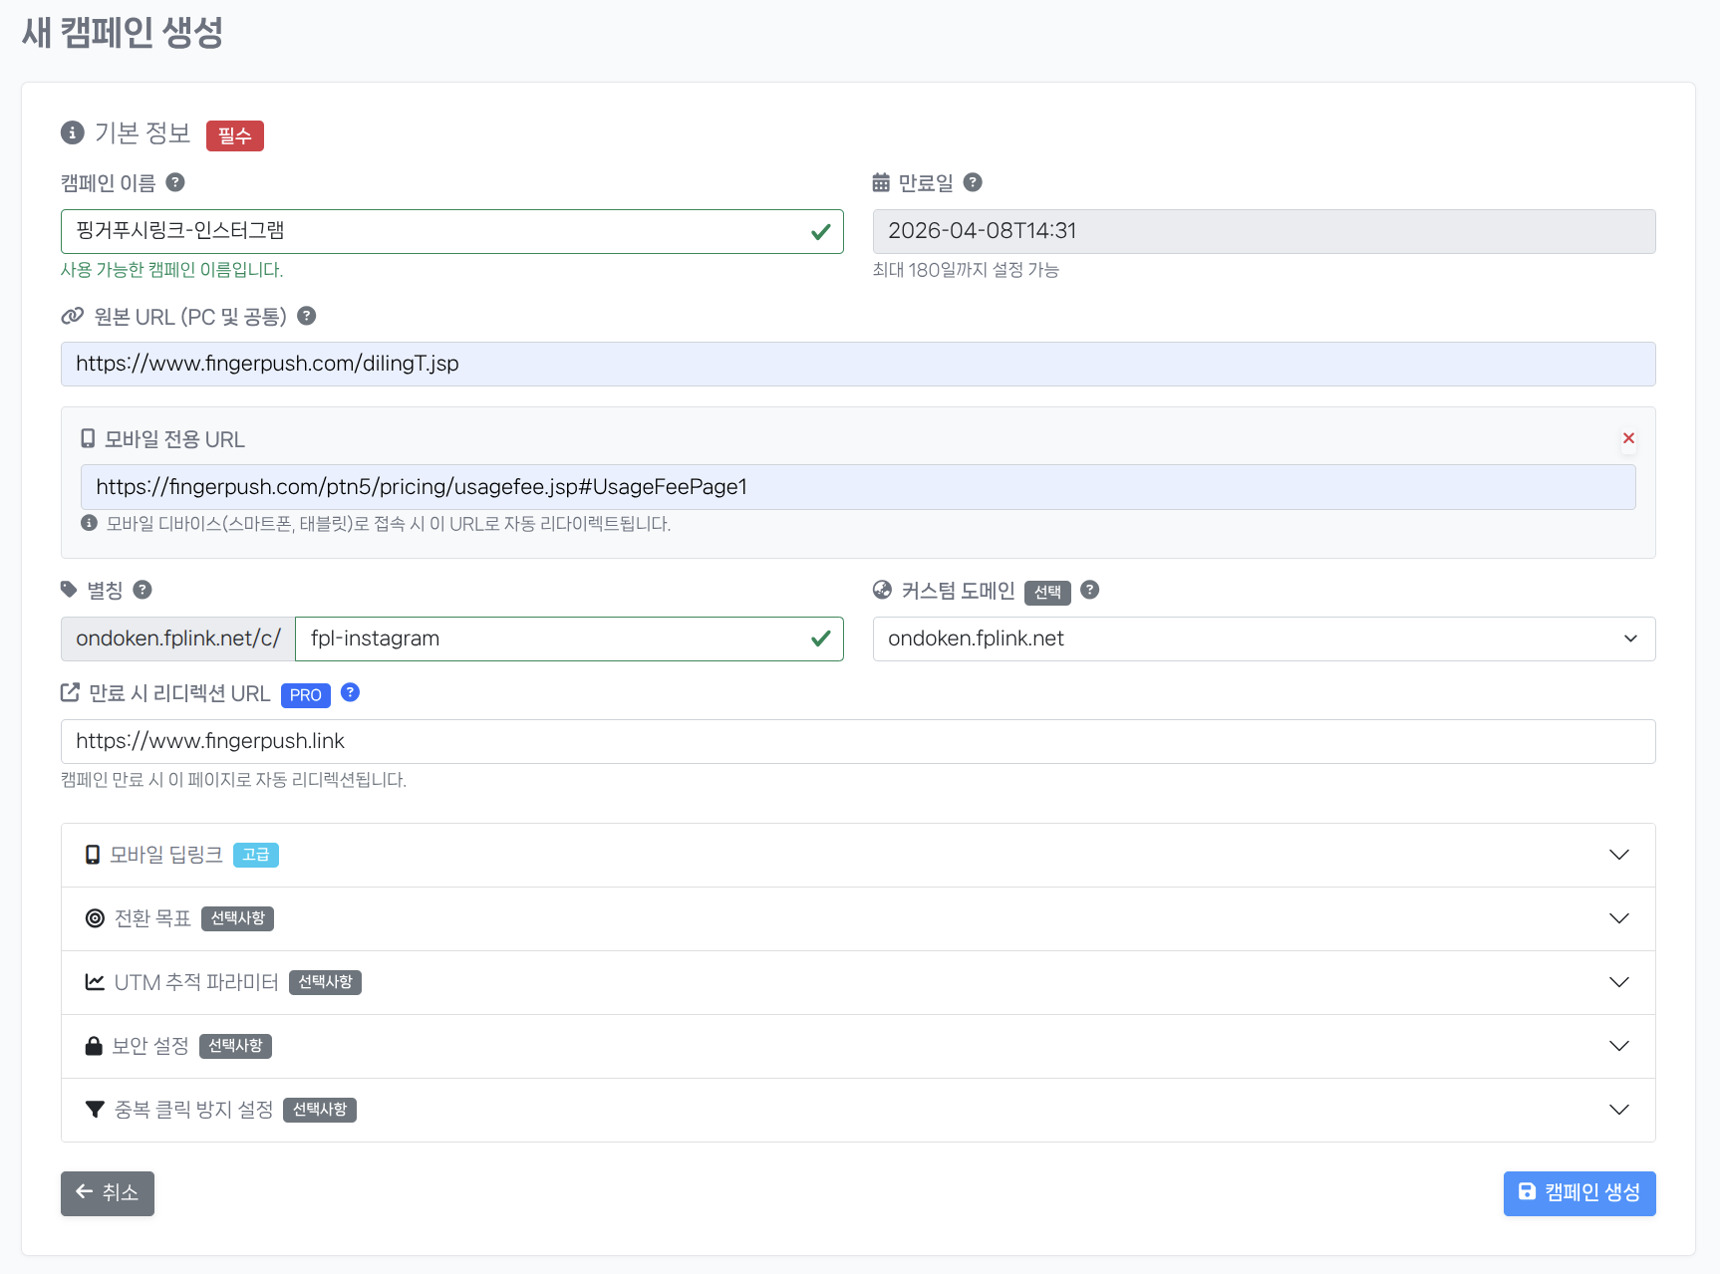Click the 기본 정보 info icon
Viewport: 1720px width, 1274px height.
pos(73,132)
